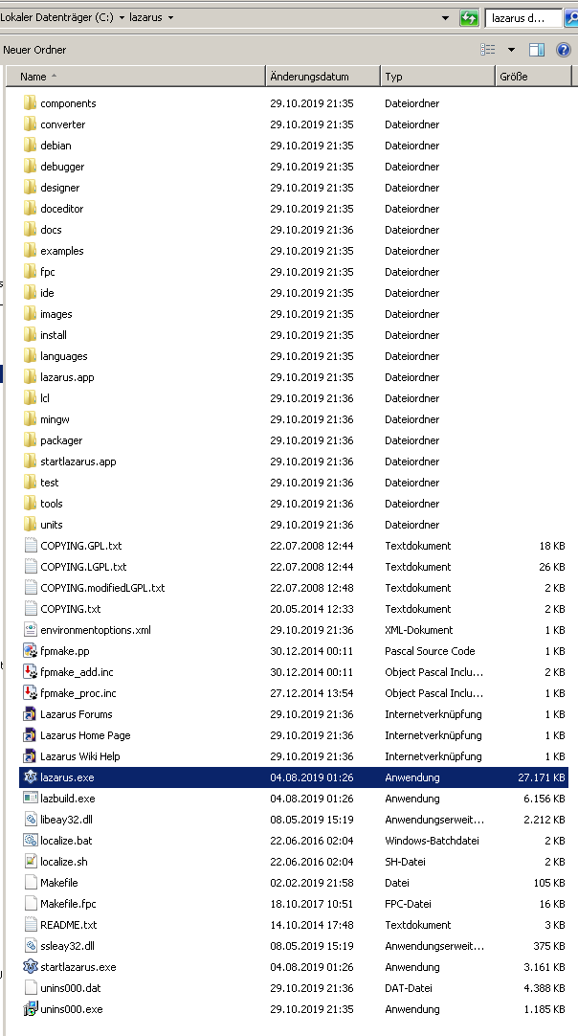Open the view options dropdown arrow
The height and width of the screenshot is (1036, 578).
511,50
